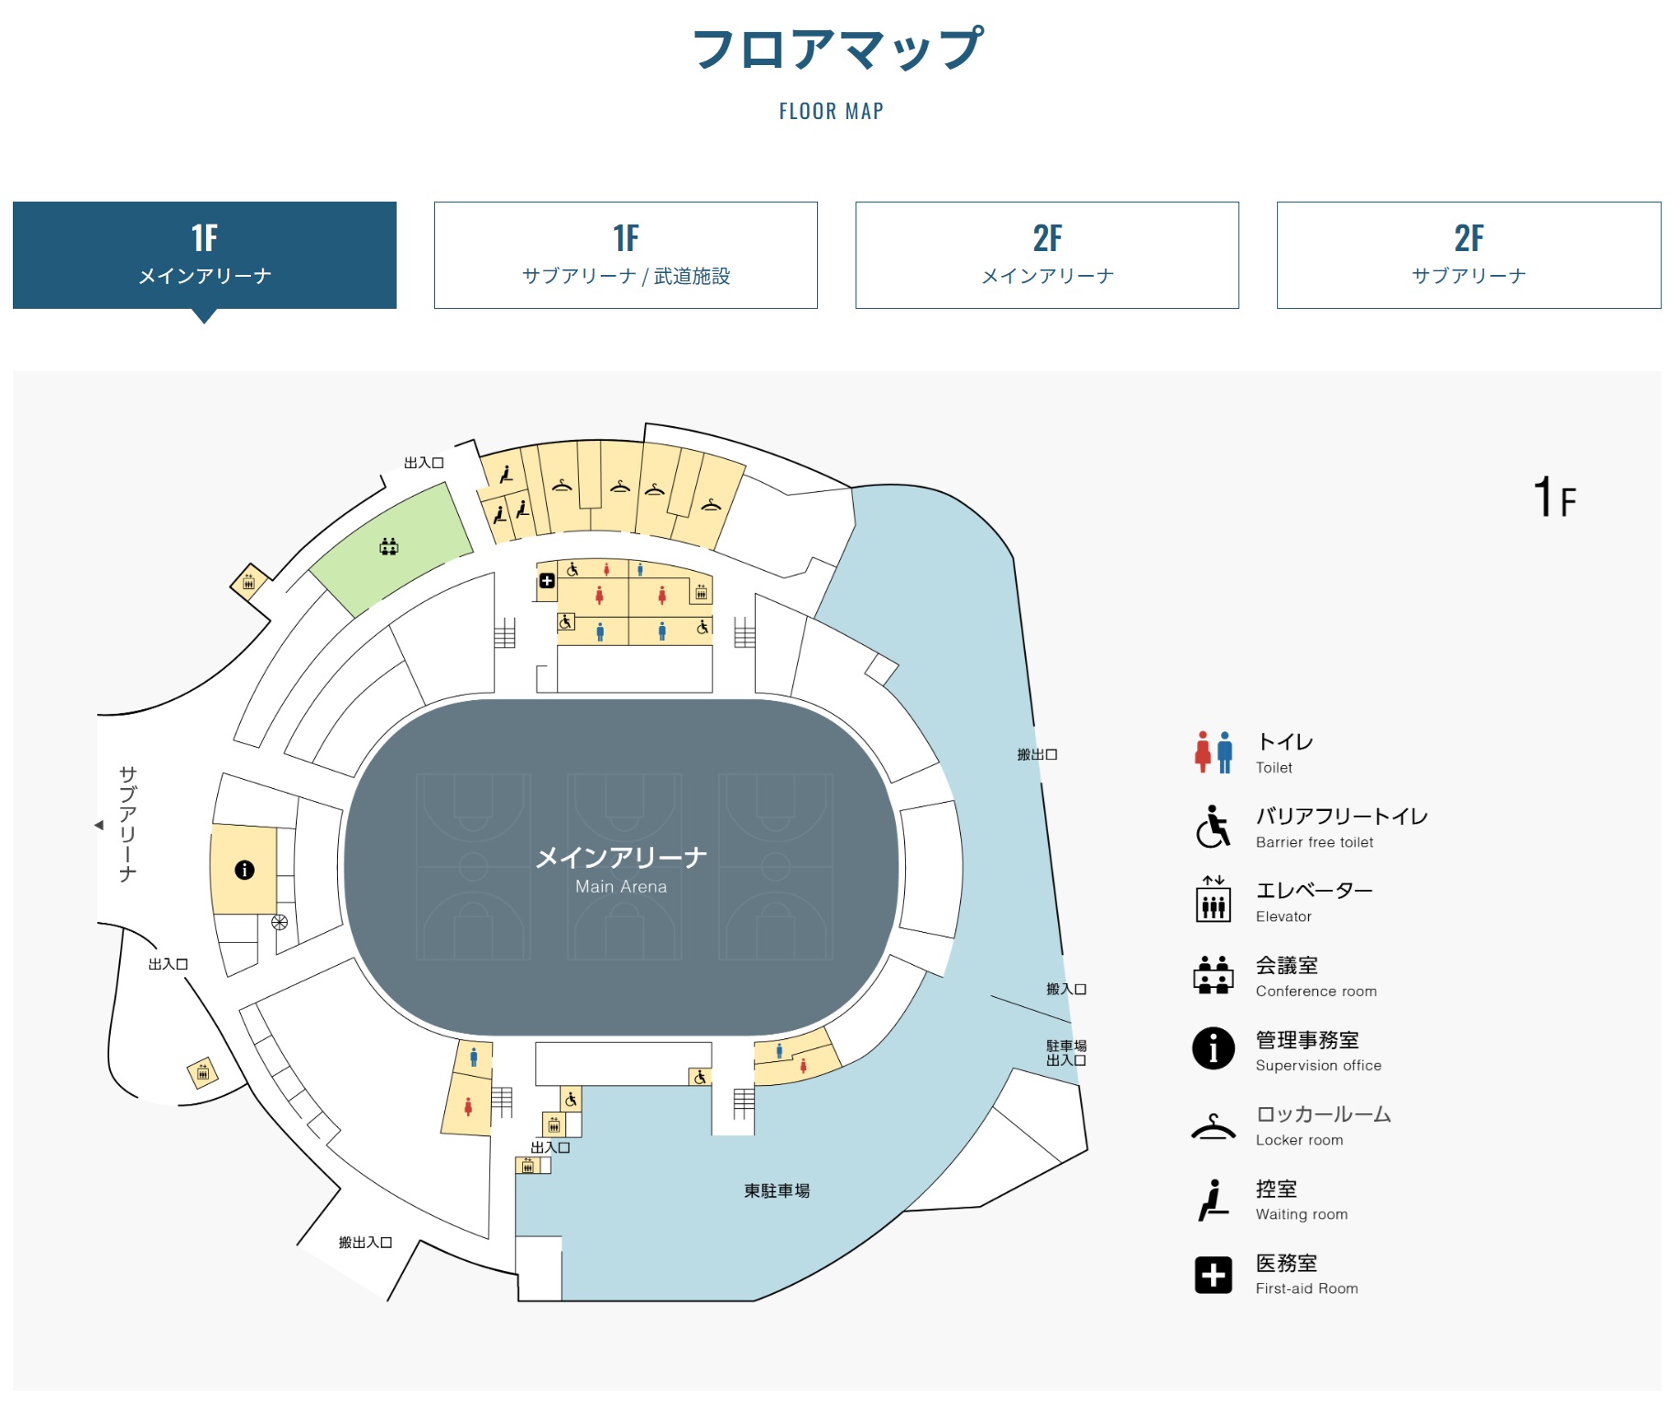Click the 搬出口 label on map right
This screenshot has height=1414, width=1679.
click(1037, 755)
